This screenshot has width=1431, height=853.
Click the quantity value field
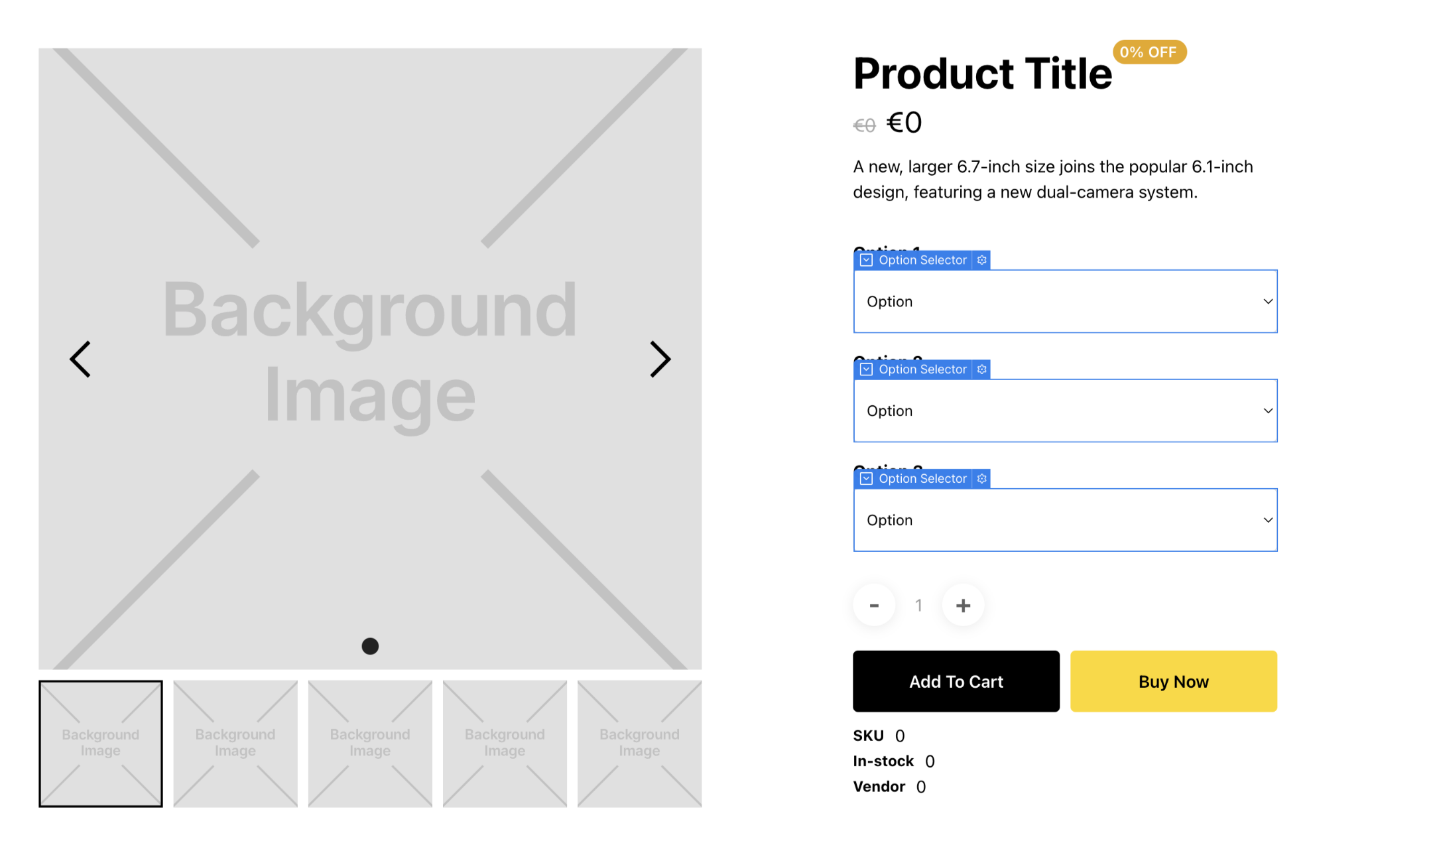(918, 605)
